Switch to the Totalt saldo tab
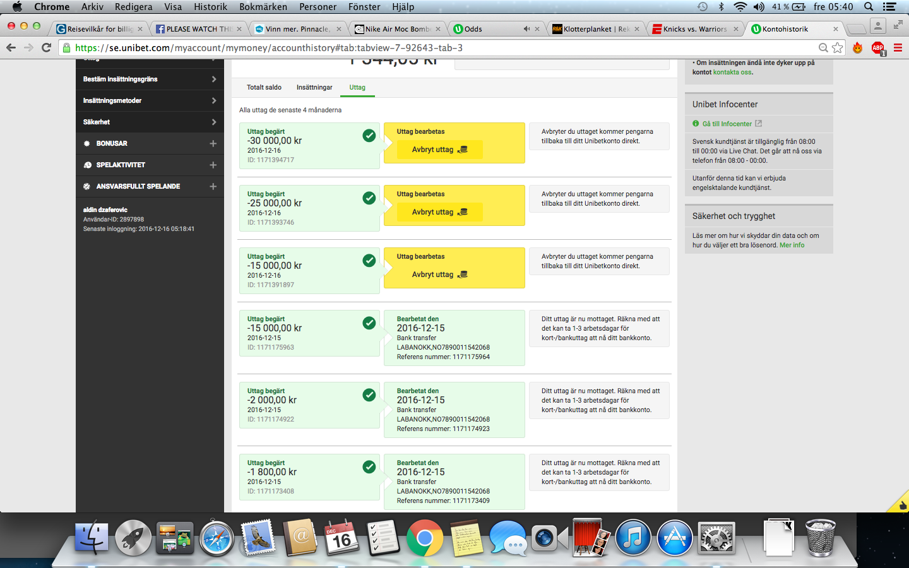This screenshot has width=909, height=568. pyautogui.click(x=264, y=87)
